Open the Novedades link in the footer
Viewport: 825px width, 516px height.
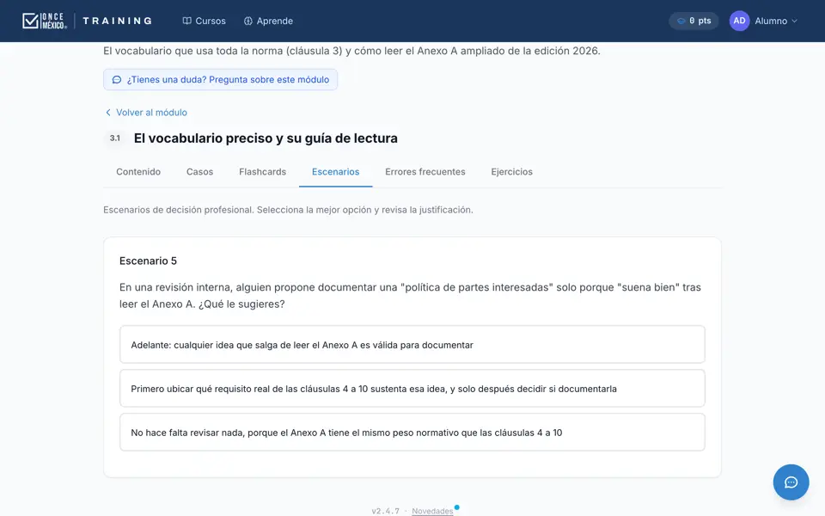432,511
